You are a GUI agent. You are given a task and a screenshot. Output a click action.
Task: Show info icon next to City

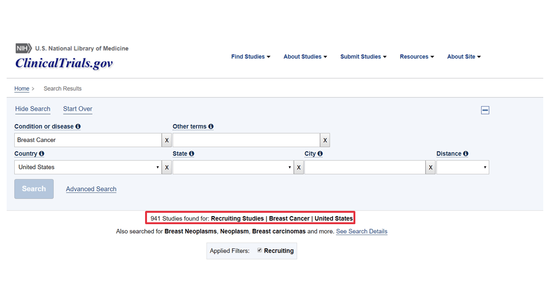pyautogui.click(x=320, y=153)
